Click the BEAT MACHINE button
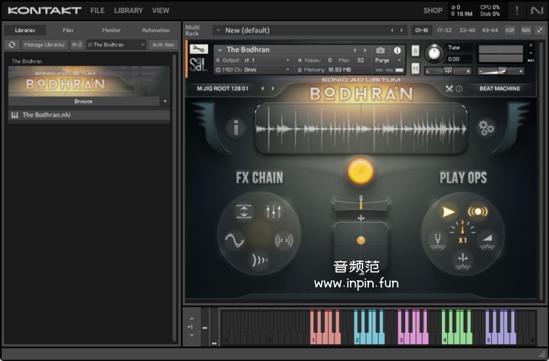549x361 pixels. (x=499, y=89)
